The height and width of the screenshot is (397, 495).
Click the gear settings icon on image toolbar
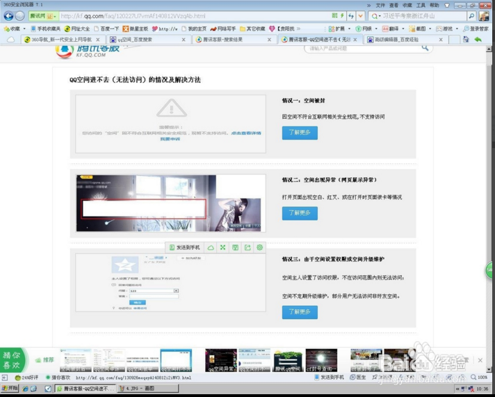coord(259,248)
